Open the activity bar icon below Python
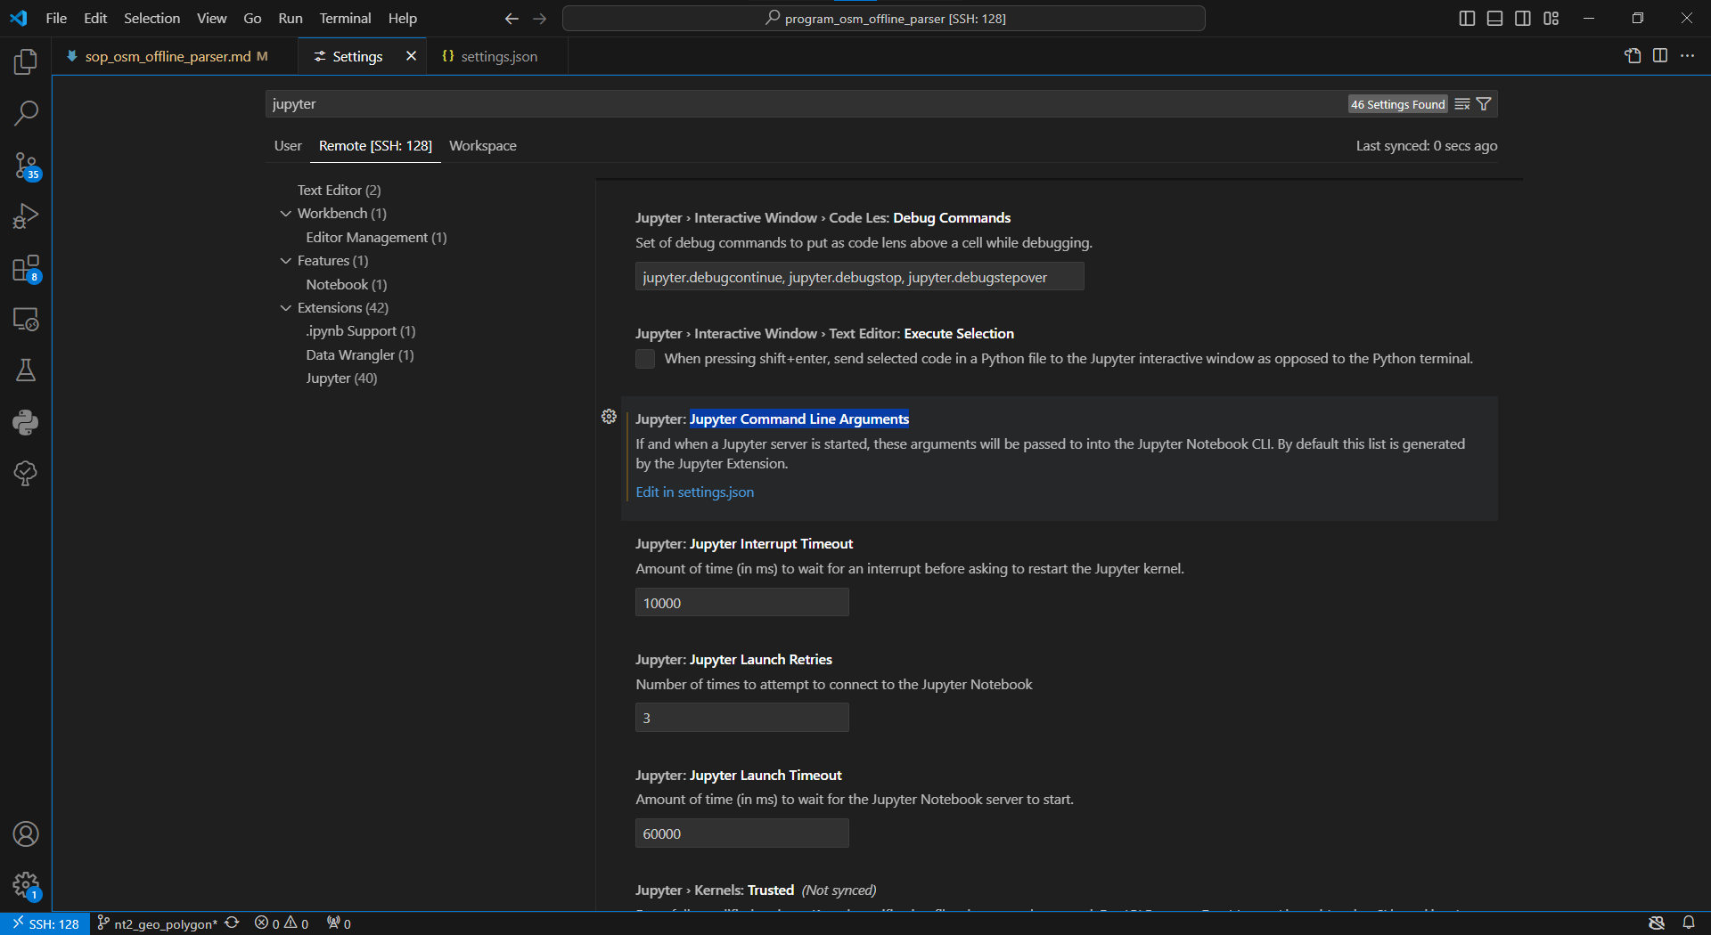The width and height of the screenshot is (1711, 935). [26, 473]
